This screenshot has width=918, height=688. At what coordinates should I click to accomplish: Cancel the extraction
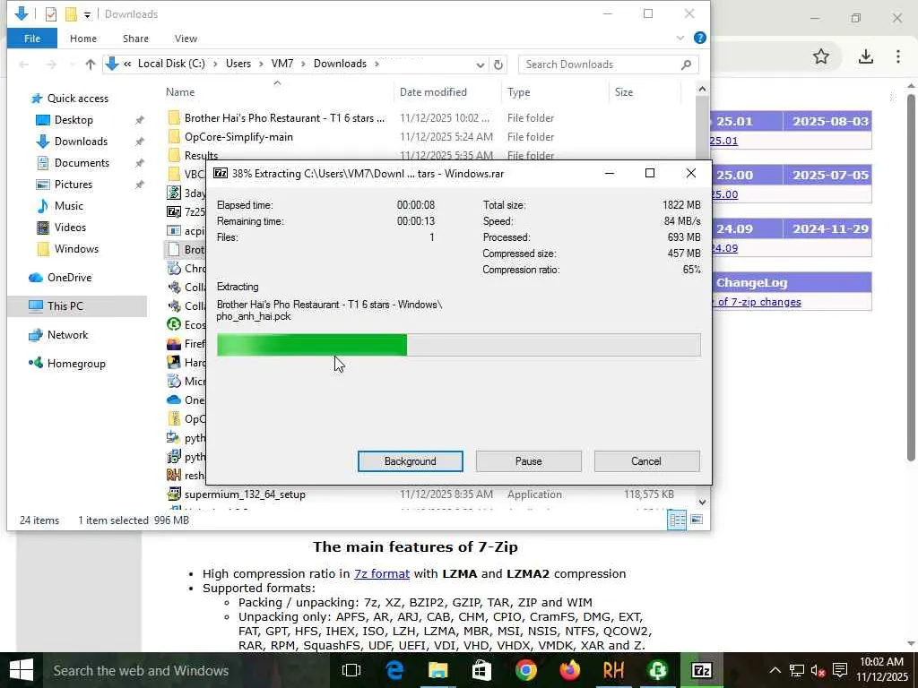pos(646,461)
